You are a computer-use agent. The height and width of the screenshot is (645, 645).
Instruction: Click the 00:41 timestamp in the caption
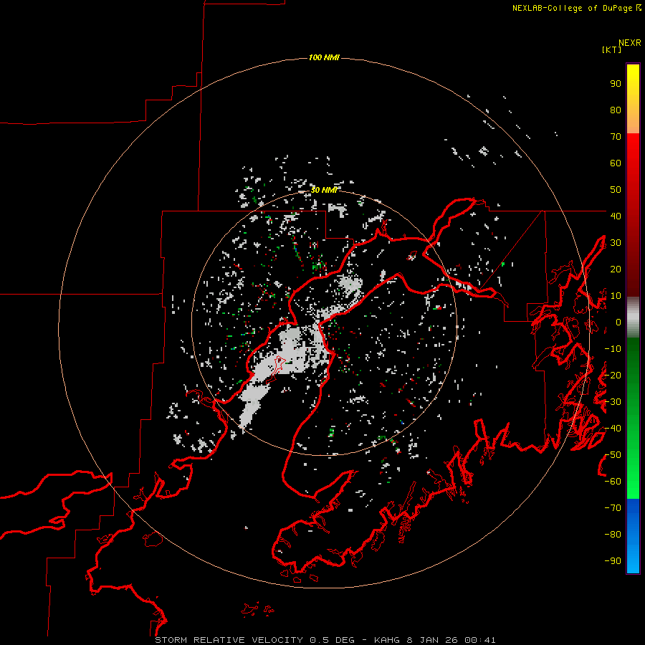pos(480,640)
